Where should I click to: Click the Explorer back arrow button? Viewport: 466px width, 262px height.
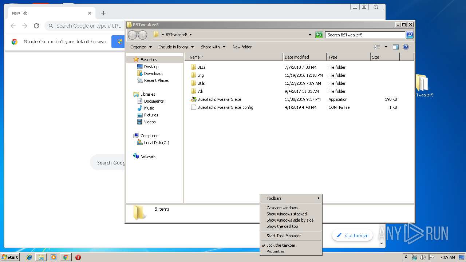point(133,35)
